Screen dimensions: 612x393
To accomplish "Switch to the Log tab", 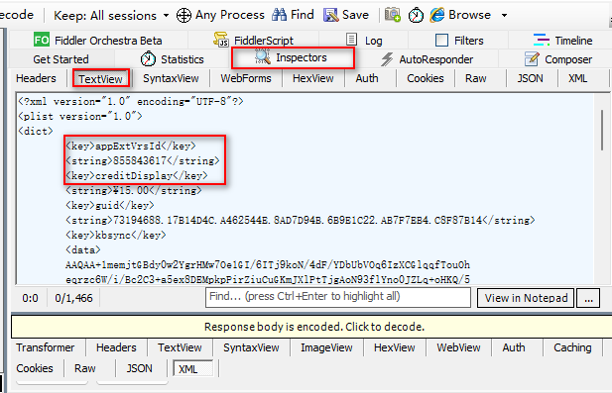I will 364,41.
